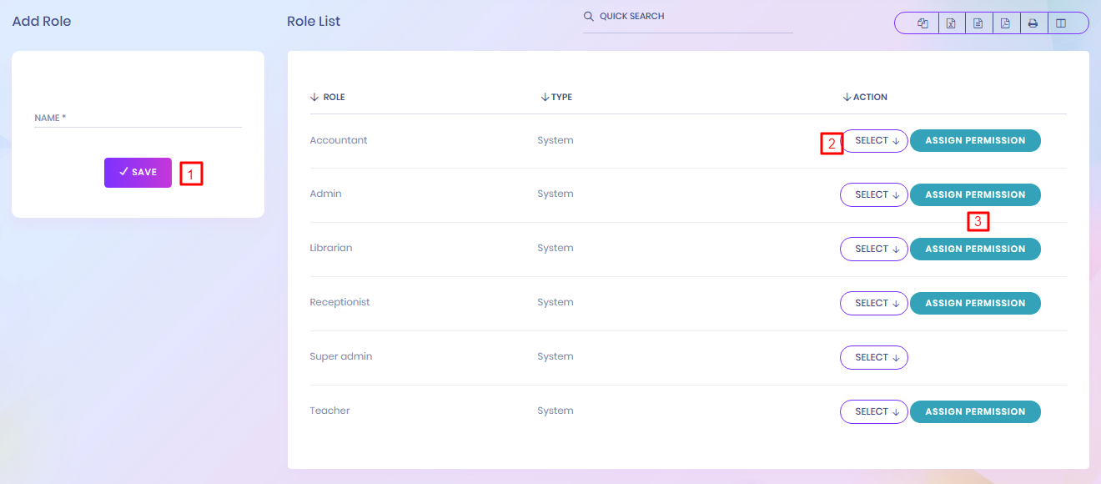The width and height of the screenshot is (1101, 484).
Task: Export role list as PDF
Action: 1005,23
